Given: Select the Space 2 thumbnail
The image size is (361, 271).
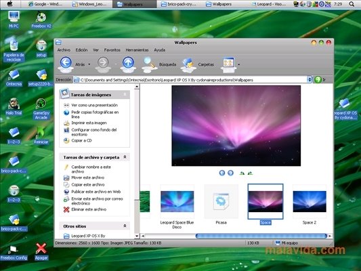Looking at the screenshot, I should [310, 201].
